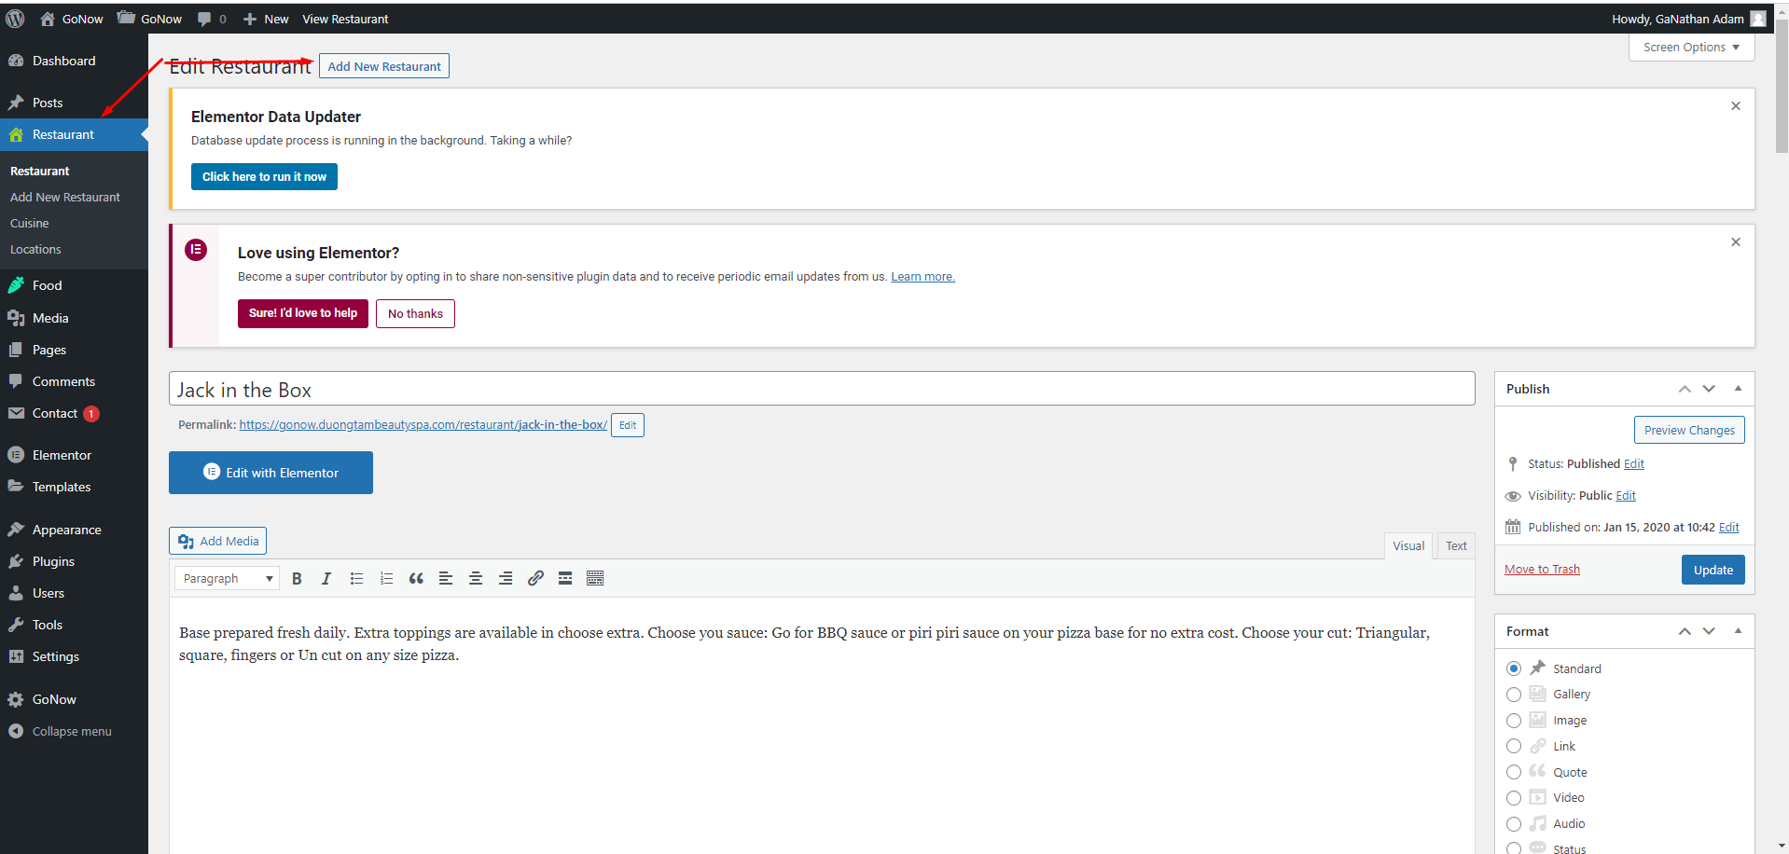
Task: Click the WordPress logo in admin bar
Action: click(15, 19)
